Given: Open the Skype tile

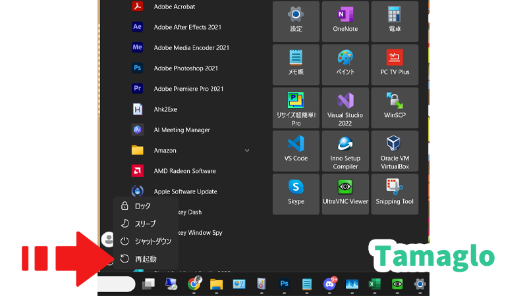Looking at the screenshot, I should point(296,193).
